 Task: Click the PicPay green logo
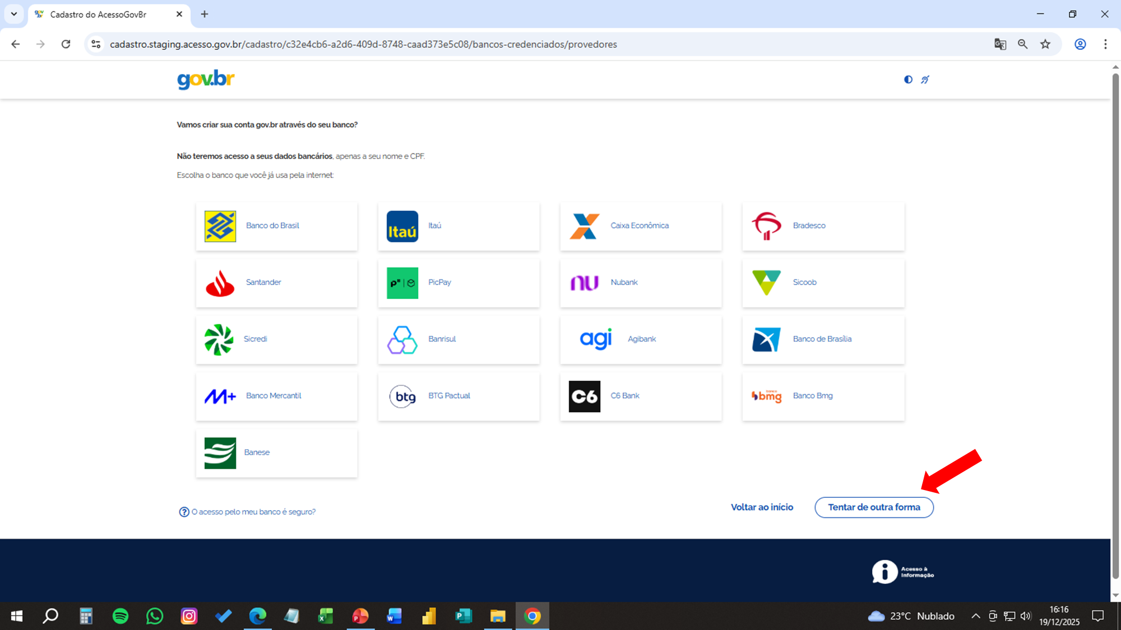[402, 283]
